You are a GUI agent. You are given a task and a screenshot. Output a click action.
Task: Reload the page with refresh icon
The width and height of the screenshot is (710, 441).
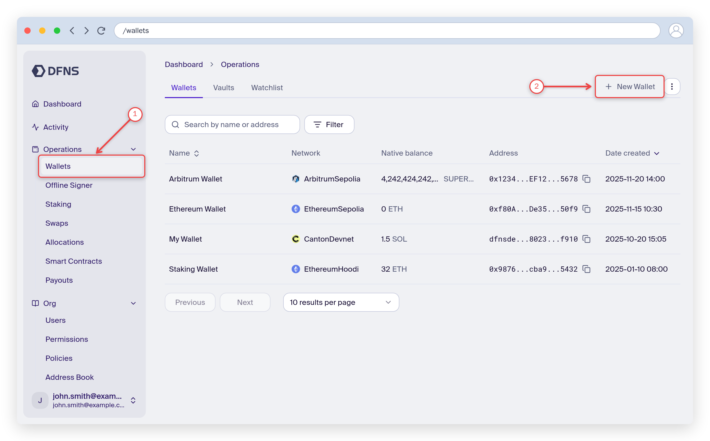click(101, 31)
